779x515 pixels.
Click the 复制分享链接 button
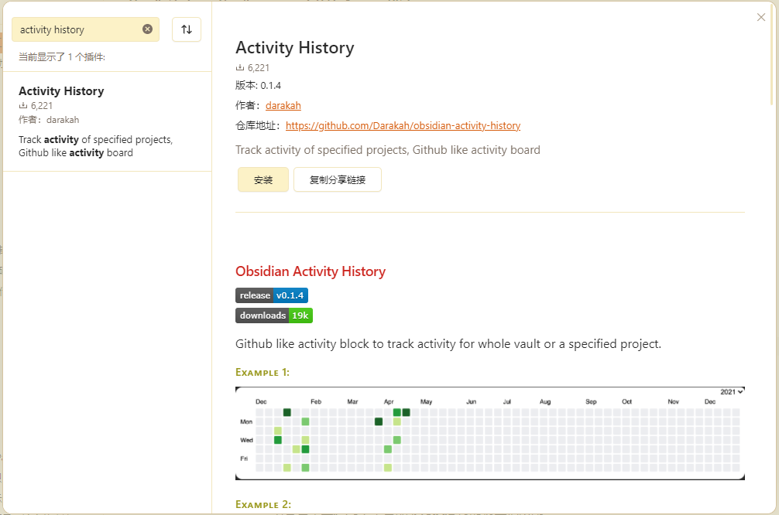tap(337, 179)
